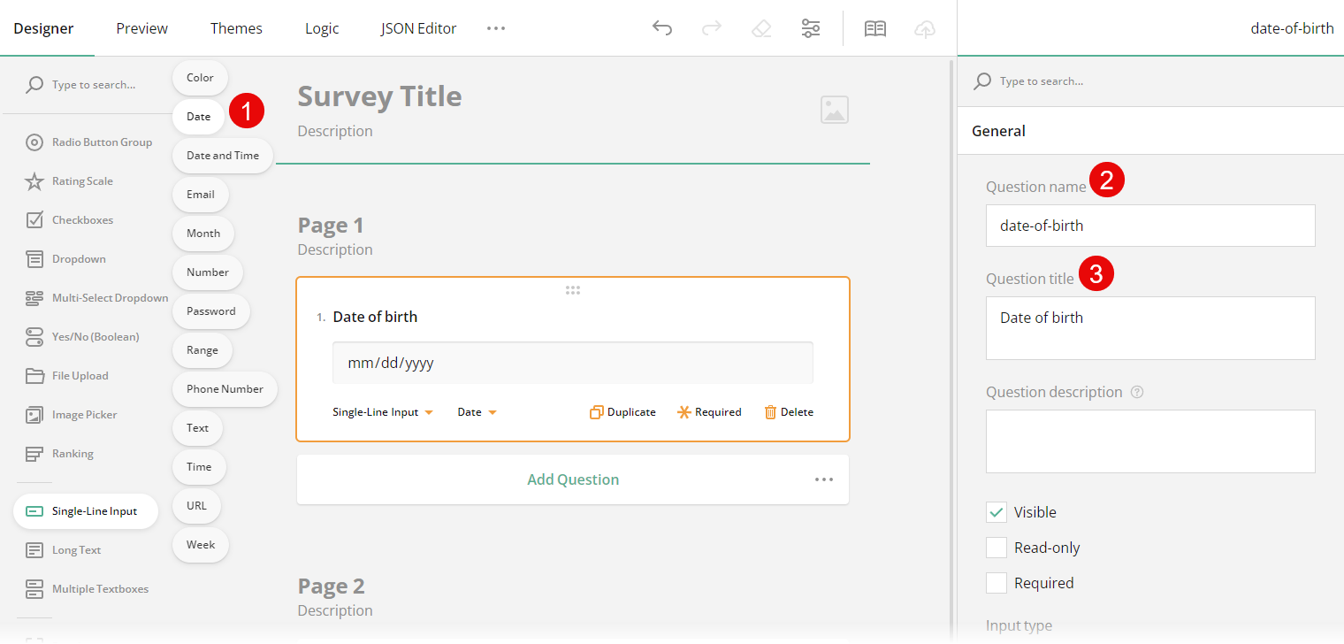Click the Undo icon in the toolbar

661,27
